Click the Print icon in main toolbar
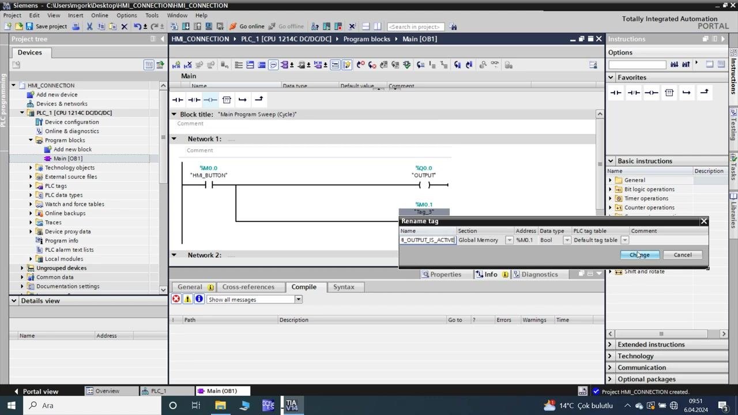 (x=76, y=27)
